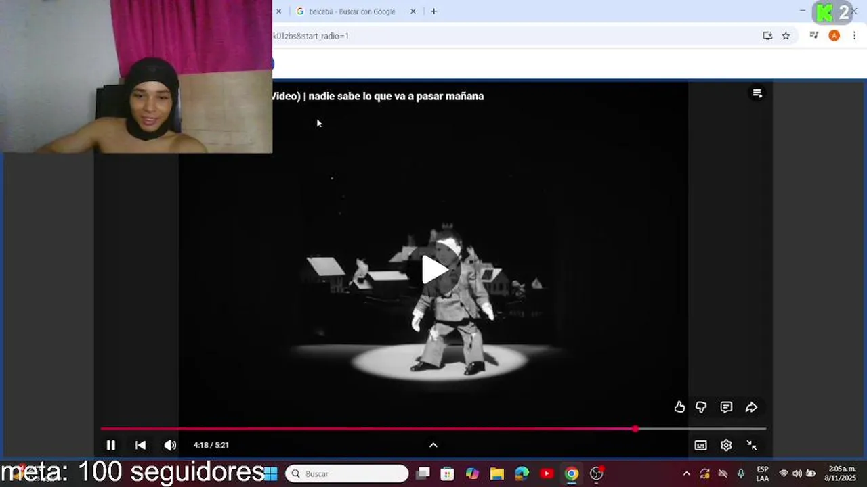Switch to 'belcebú - Buscar con Google' tab

[x=352, y=11]
